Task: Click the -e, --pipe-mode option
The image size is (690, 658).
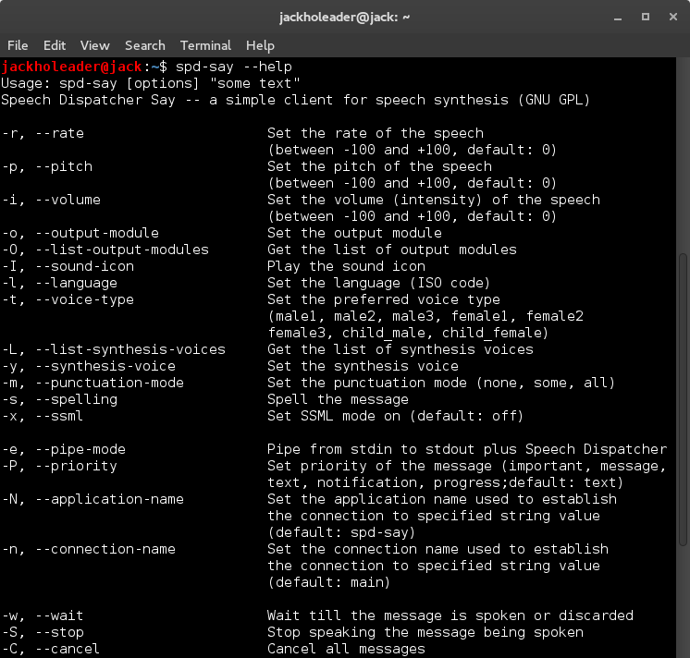Action: click(x=64, y=449)
